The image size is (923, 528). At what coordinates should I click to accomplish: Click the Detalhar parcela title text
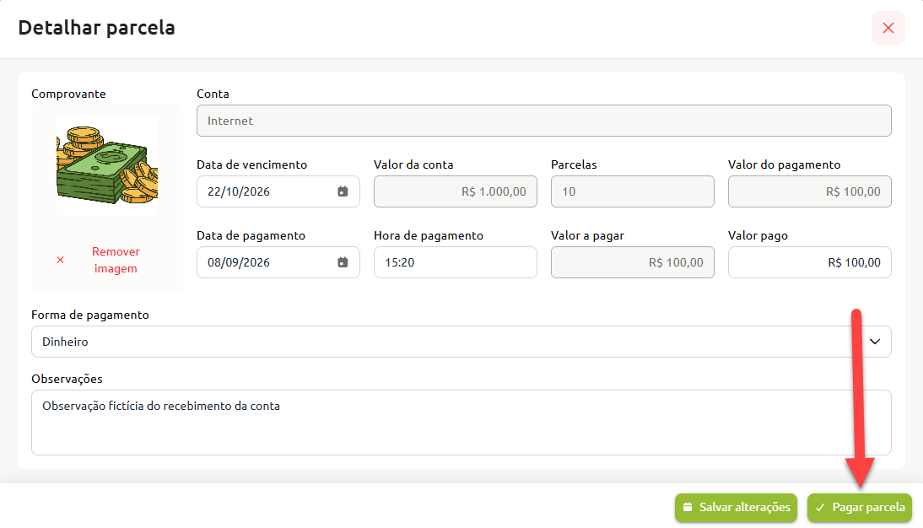point(96,28)
